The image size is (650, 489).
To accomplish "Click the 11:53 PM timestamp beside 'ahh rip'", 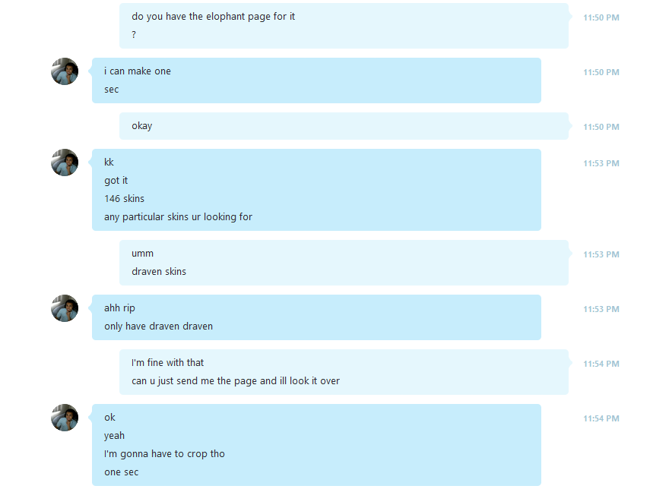I will point(601,309).
